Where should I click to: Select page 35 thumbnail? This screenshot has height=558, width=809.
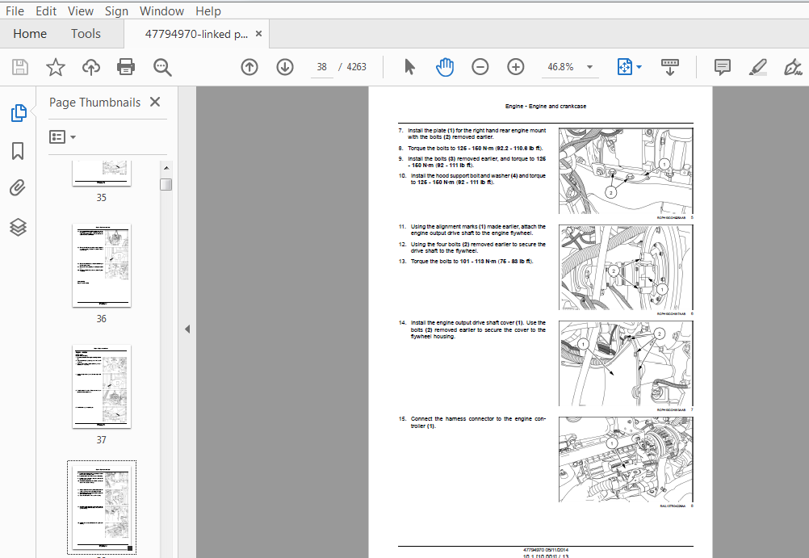tap(102, 173)
